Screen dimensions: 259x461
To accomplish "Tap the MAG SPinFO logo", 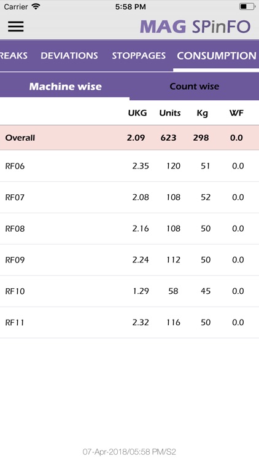I will [x=195, y=27].
